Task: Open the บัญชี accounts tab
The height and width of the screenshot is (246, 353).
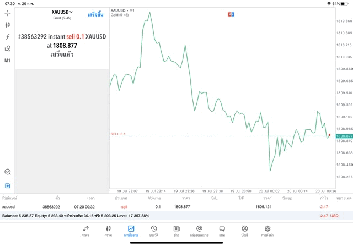Action: coord(244,231)
